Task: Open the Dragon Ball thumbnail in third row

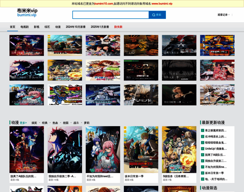Action: click(x=65, y=95)
